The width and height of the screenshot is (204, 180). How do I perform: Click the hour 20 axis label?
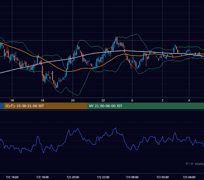point(73,100)
